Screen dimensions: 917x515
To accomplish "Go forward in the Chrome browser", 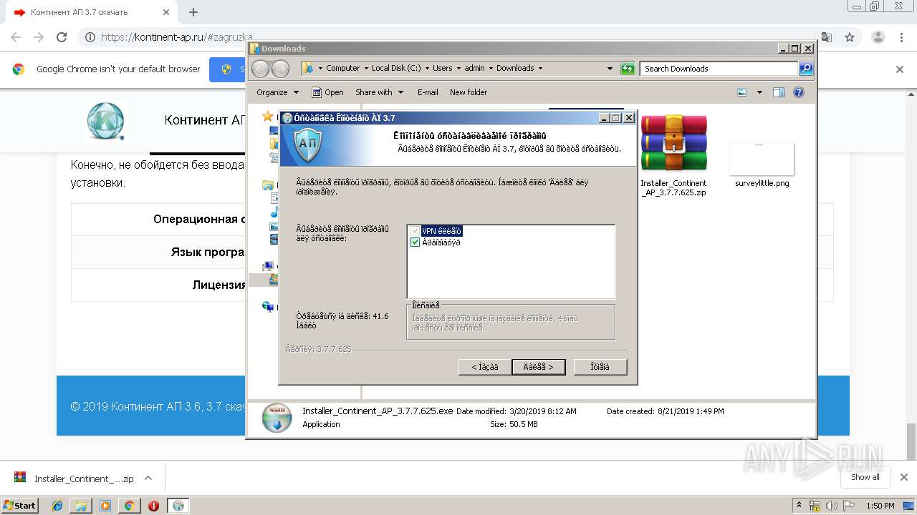I will pos(39,37).
